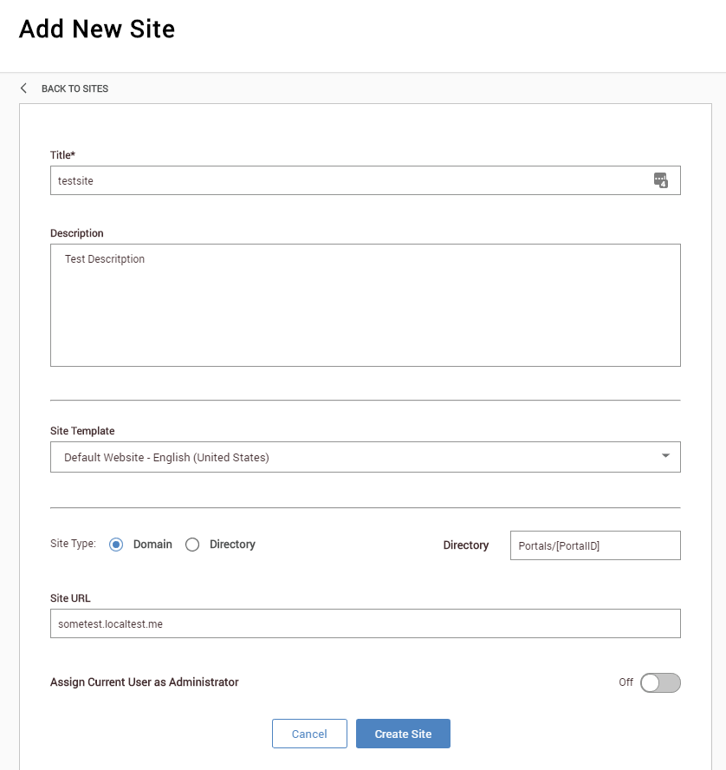
Task: Click the Site URL input field
Action: 365,623
